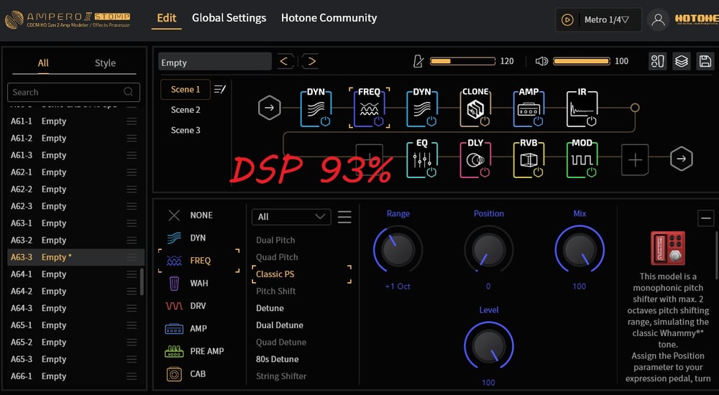Image resolution: width=719 pixels, height=395 pixels.
Task: Toggle power on second DYN block
Action: (x=431, y=121)
